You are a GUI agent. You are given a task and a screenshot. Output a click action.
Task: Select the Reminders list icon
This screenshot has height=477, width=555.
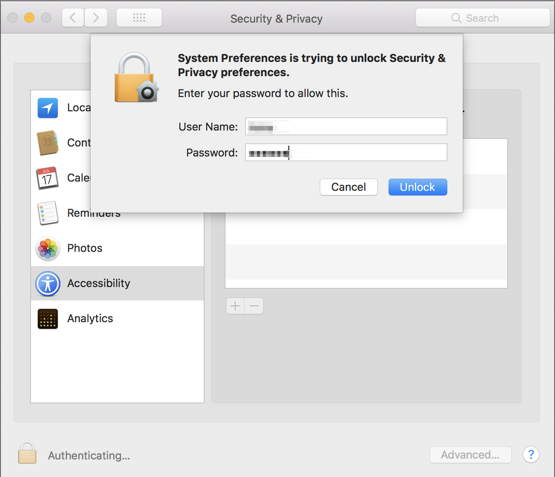(48, 213)
